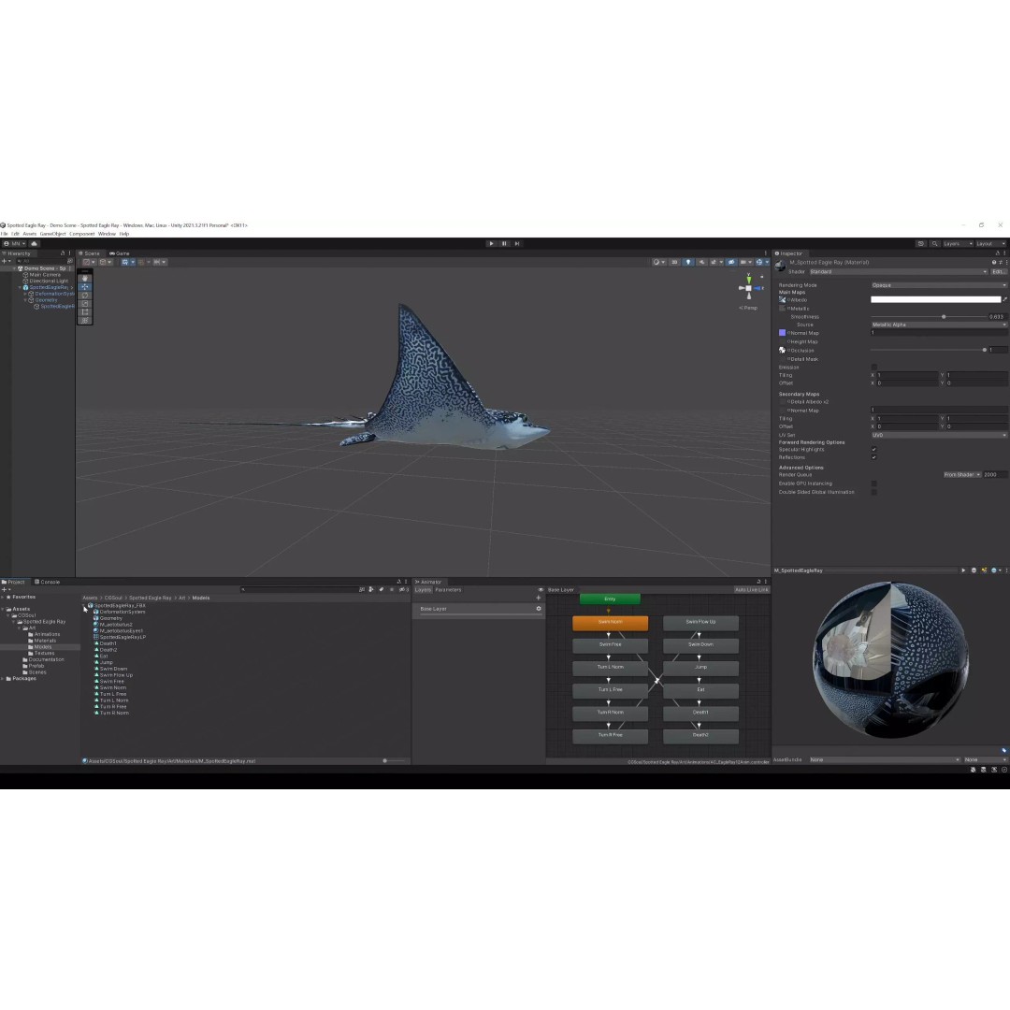Open the material help icon in Inspector
Screen dimensions: 1010x1010
[994, 262]
